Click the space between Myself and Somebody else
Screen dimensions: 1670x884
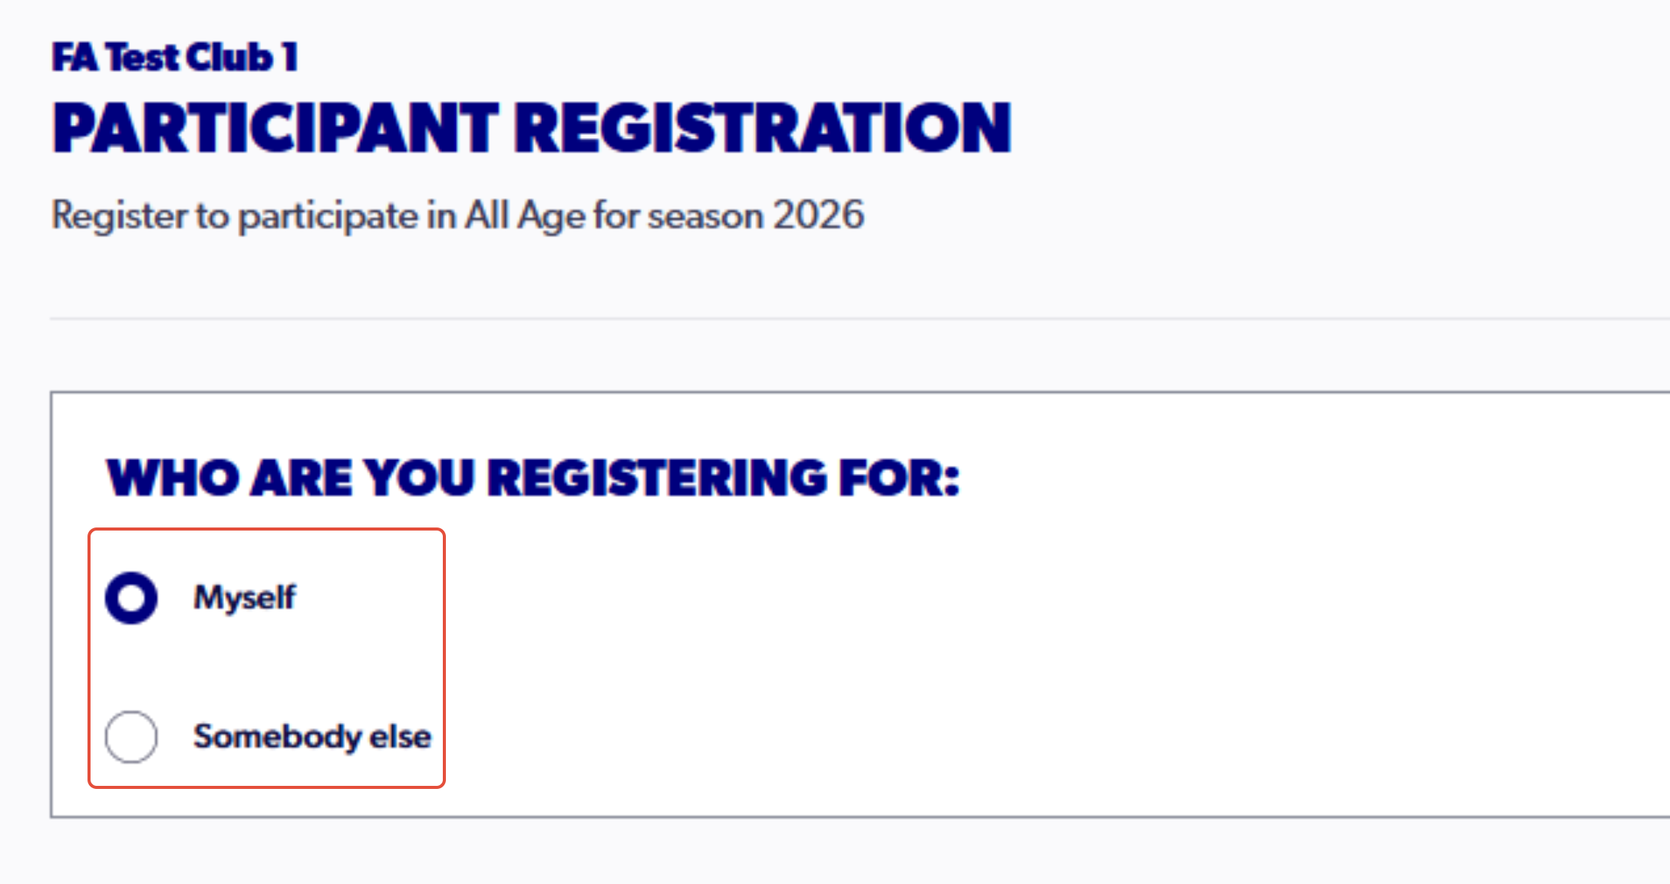click(x=266, y=667)
